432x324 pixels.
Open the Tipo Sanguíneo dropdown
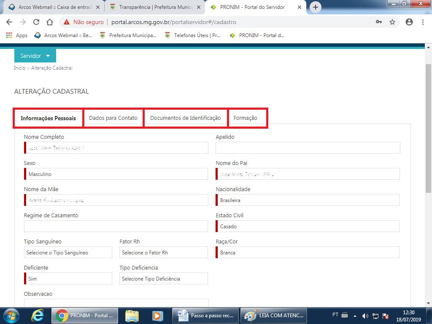pyautogui.click(x=68, y=253)
